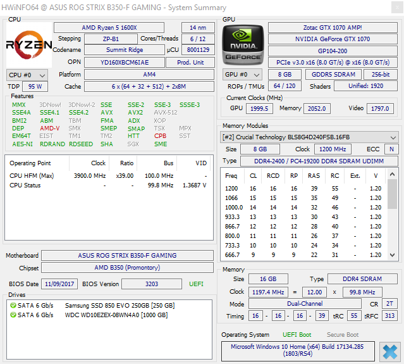404x364 pixels.
Task: Expand the memory module selection dropdown
Action: pos(309,137)
